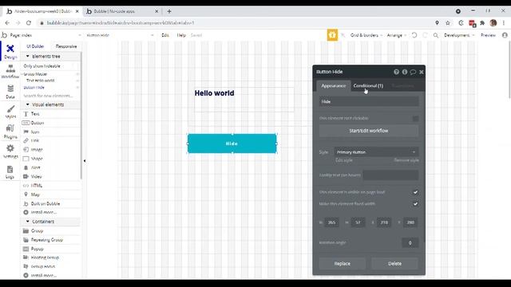Screen dimensions: 511x287
Task: Click the Edit style link
Action: point(344,160)
